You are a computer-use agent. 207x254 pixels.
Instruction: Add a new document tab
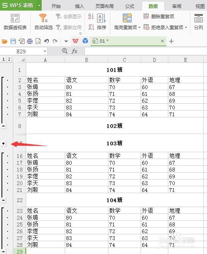tap(171, 41)
